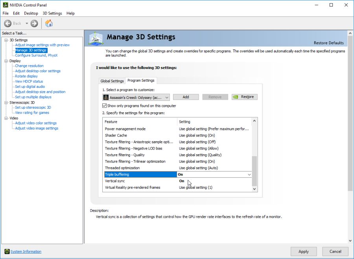This screenshot has height=259, width=354.
Task: Open 'Adjust image settings with preview'
Action: click(x=42, y=45)
